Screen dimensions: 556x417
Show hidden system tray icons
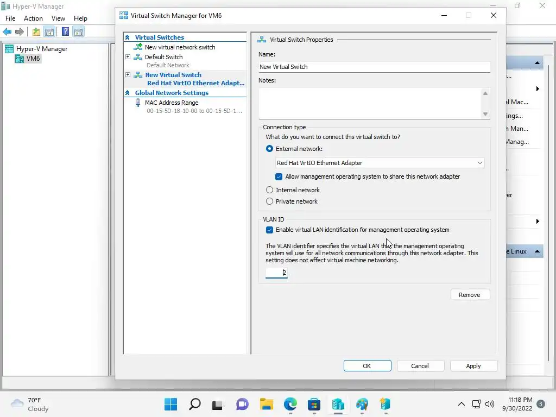[462, 404]
